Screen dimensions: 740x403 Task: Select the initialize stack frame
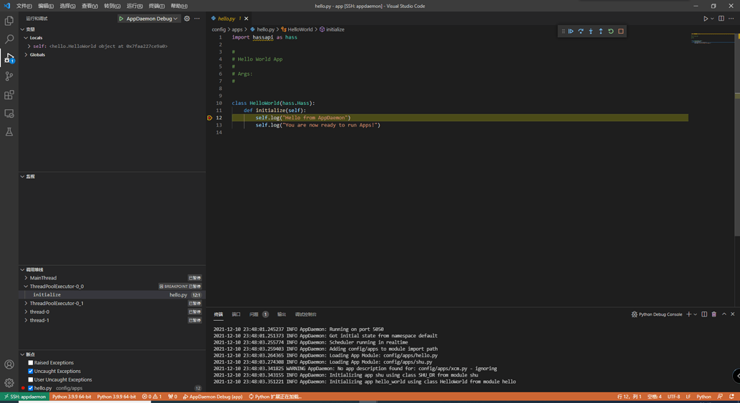(x=47, y=295)
